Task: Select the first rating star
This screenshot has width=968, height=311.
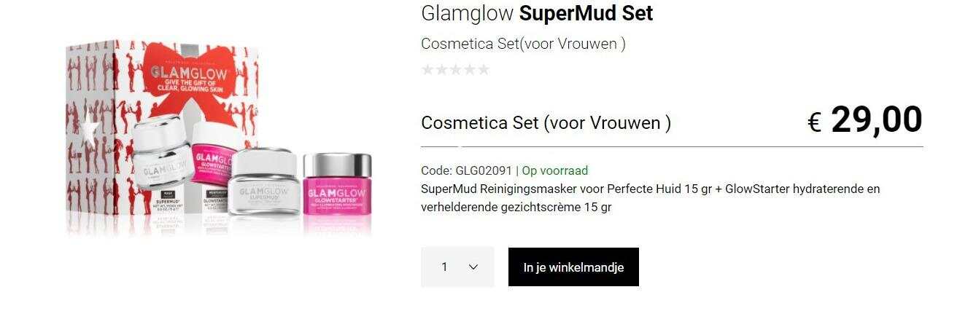Action: pyautogui.click(x=427, y=70)
